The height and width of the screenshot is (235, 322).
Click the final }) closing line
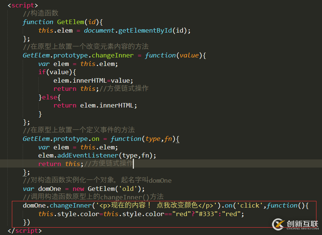(x=27, y=222)
